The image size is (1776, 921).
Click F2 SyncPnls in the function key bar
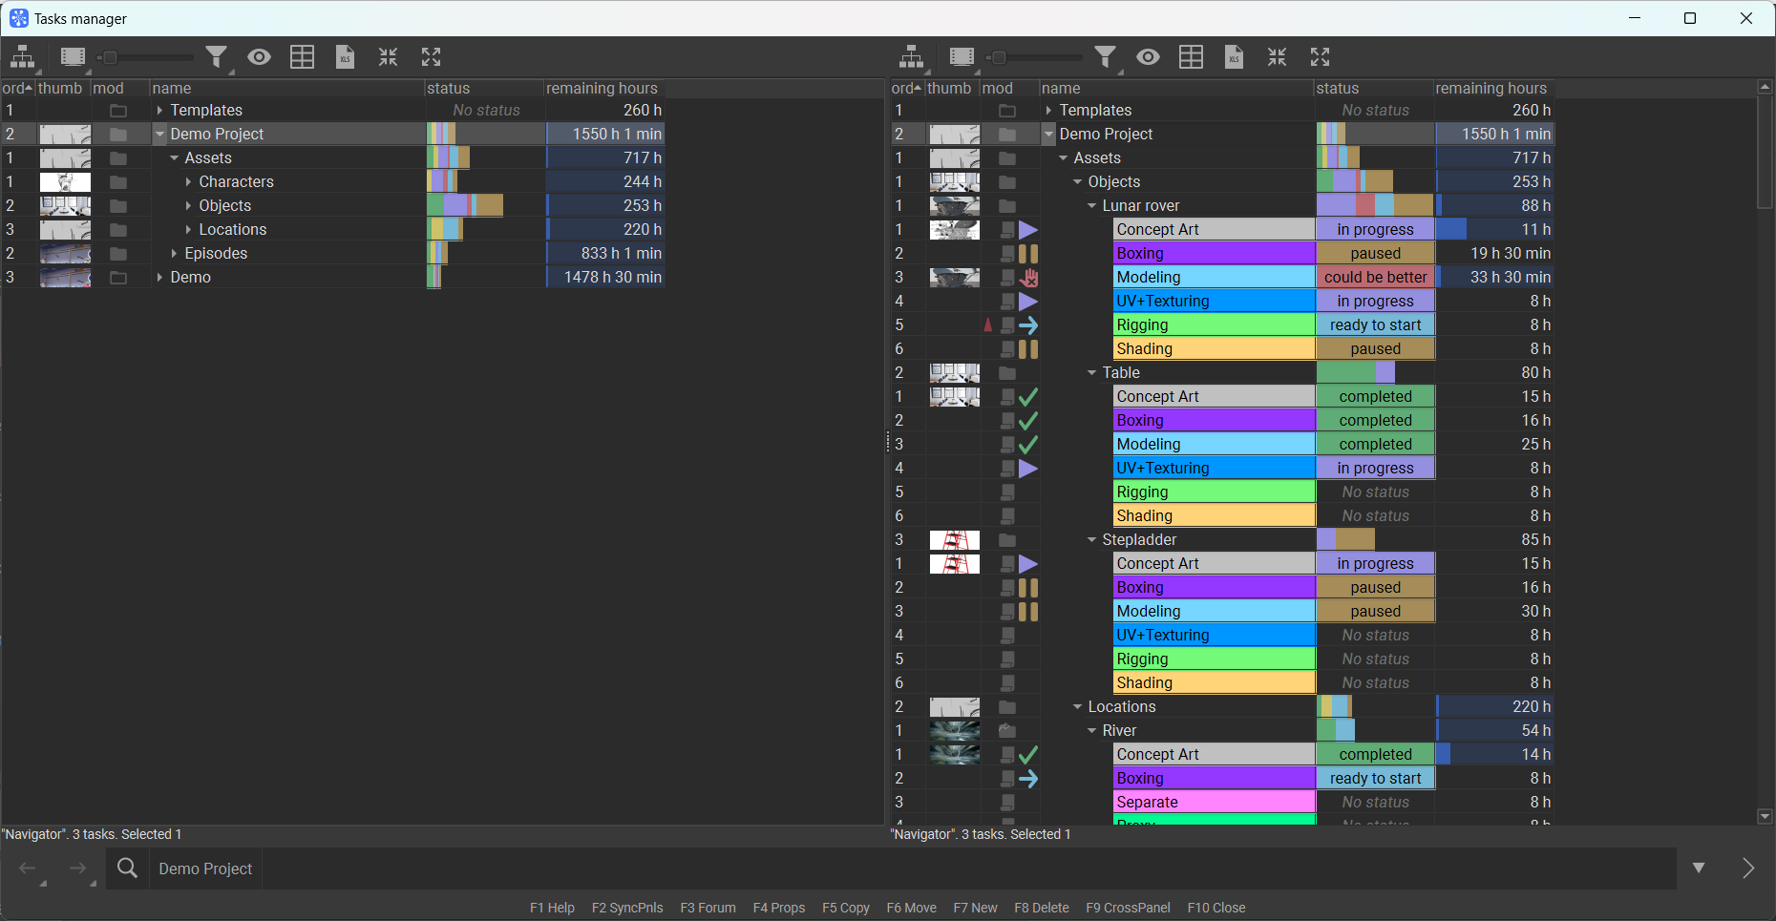[x=627, y=908]
